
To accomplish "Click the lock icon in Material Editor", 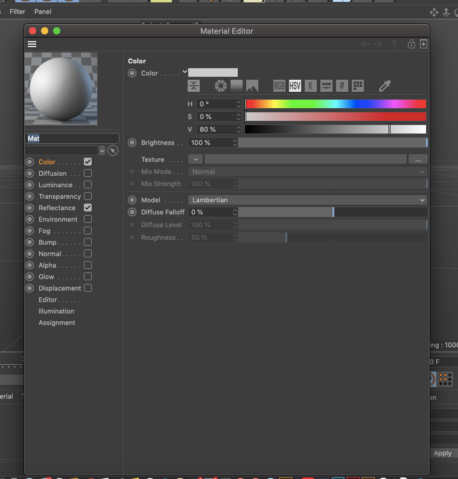I will 411,44.
